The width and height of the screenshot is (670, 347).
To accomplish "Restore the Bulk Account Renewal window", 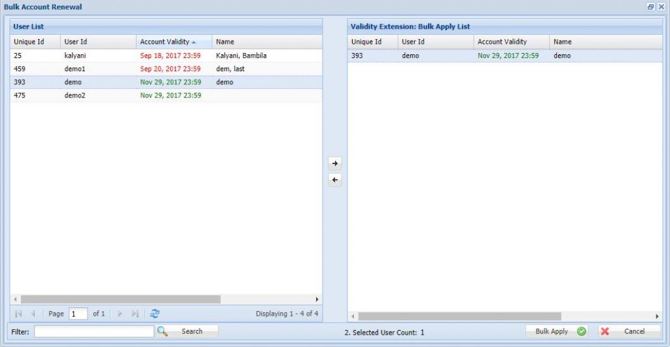I will (650, 7).
